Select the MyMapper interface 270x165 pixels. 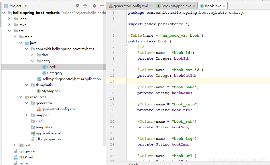tap(51, 91)
